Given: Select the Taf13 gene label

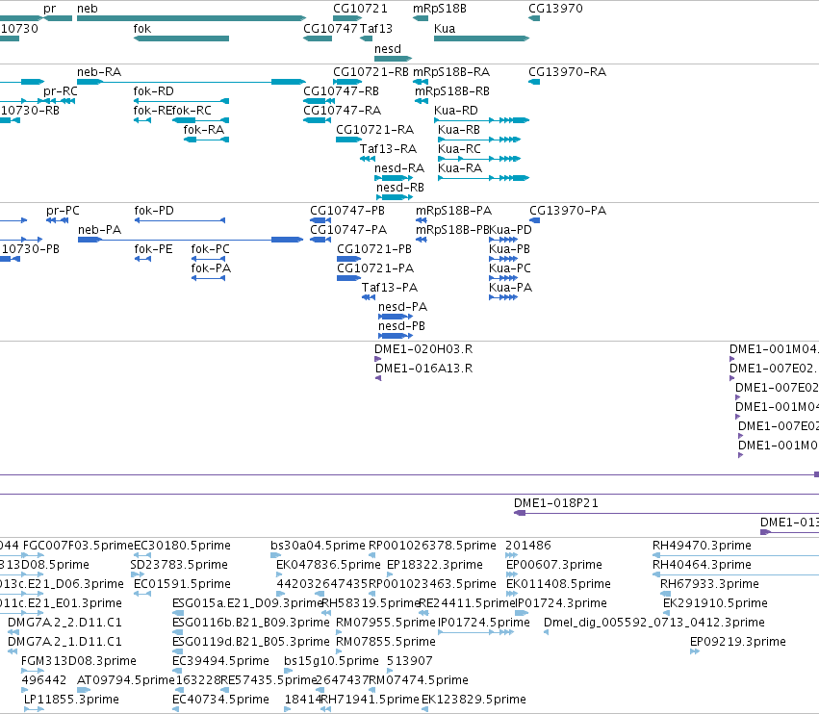Looking at the screenshot, I should pyautogui.click(x=376, y=28).
